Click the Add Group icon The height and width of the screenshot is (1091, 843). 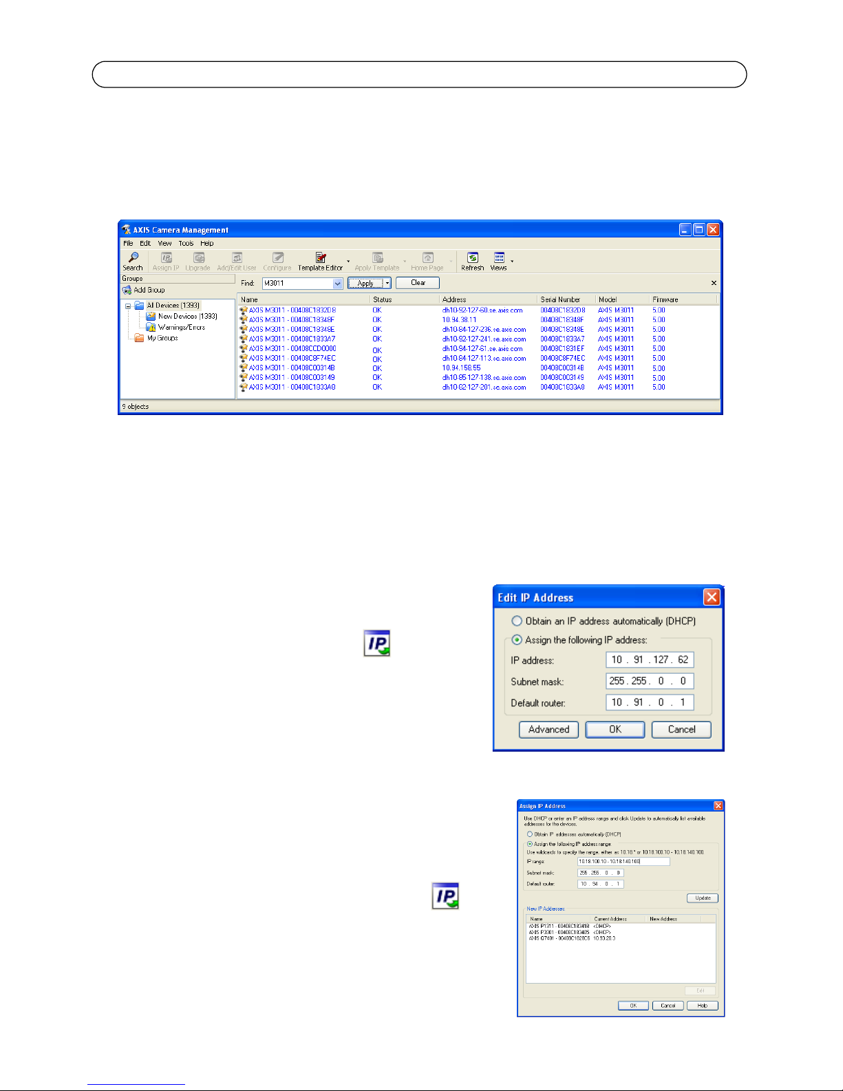point(127,290)
